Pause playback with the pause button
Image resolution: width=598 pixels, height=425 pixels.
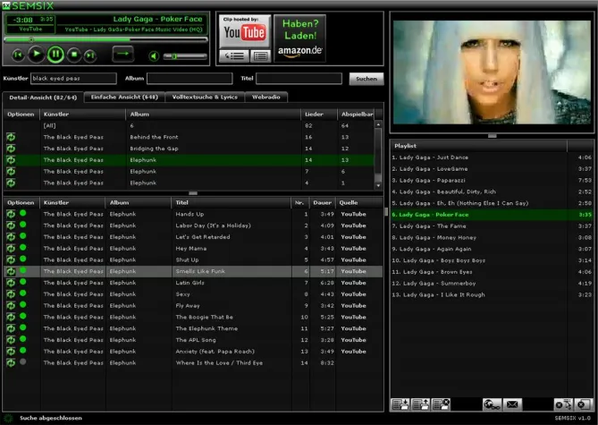pyautogui.click(x=55, y=55)
